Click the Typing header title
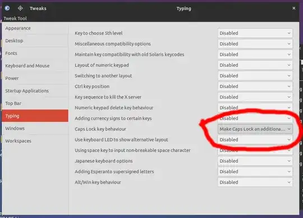Screen dimensions: 303x218 184,8
